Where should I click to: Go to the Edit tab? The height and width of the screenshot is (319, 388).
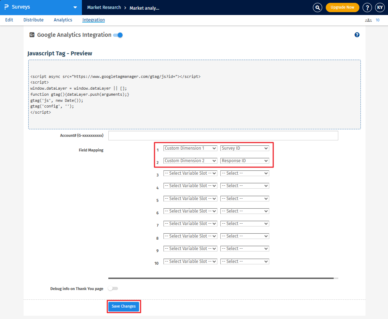coord(9,20)
